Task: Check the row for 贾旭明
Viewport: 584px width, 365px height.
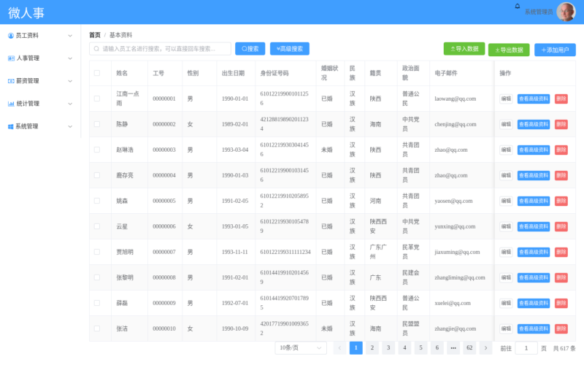Action: click(97, 252)
